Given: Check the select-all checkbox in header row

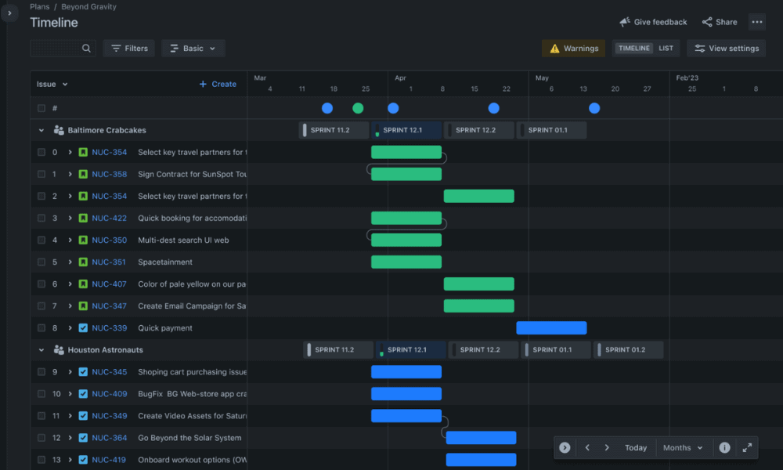Looking at the screenshot, I should [41, 108].
